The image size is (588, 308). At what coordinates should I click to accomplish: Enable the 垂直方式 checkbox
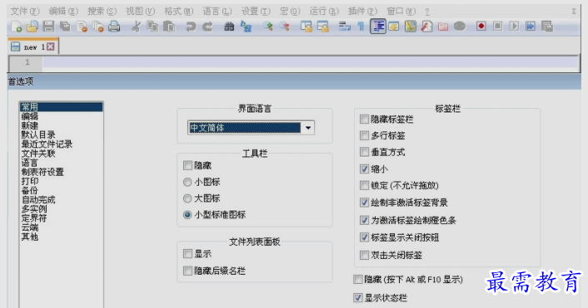point(364,152)
